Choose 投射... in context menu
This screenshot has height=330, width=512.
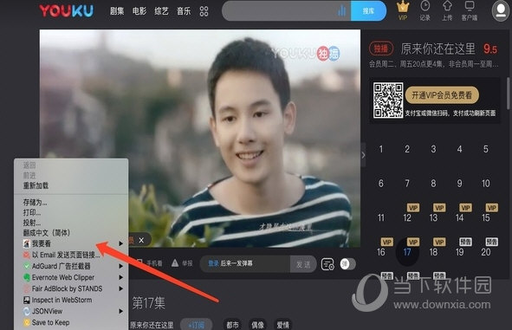pyautogui.click(x=32, y=223)
